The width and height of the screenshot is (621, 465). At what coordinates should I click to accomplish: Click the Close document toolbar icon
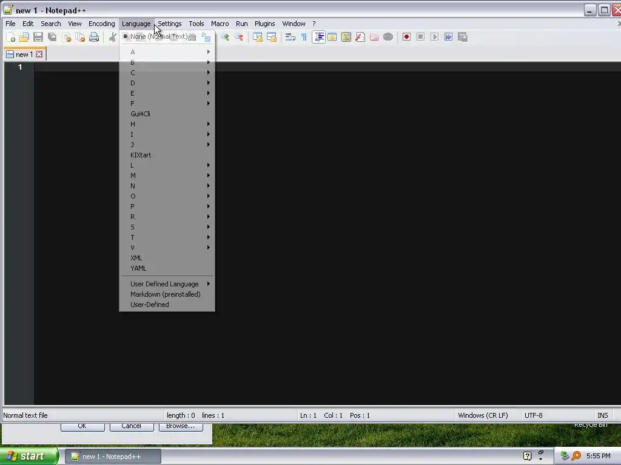point(66,37)
